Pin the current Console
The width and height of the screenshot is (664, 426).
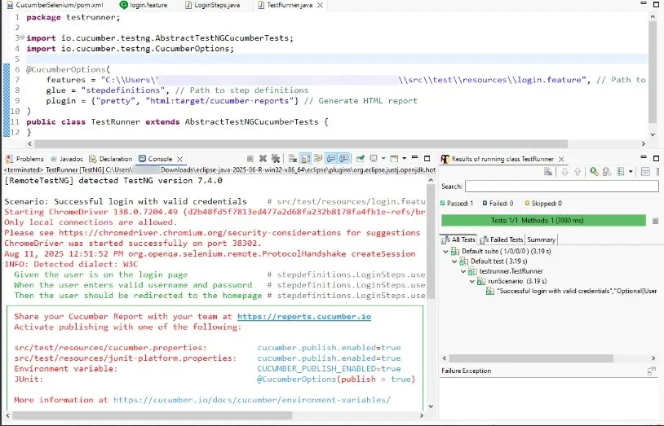pos(361,159)
